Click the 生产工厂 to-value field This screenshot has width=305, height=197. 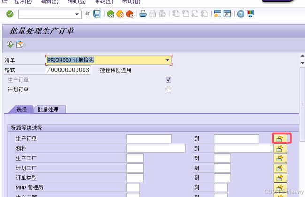tap(222, 158)
